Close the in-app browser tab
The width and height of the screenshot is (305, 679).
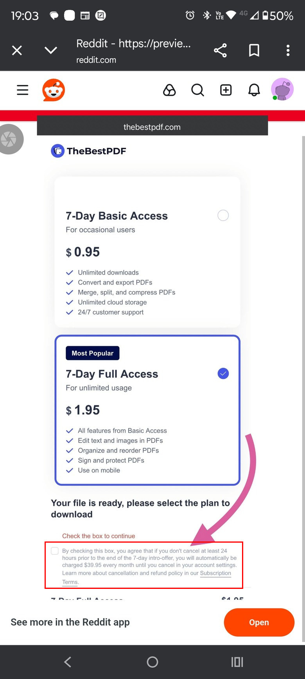[x=17, y=51]
